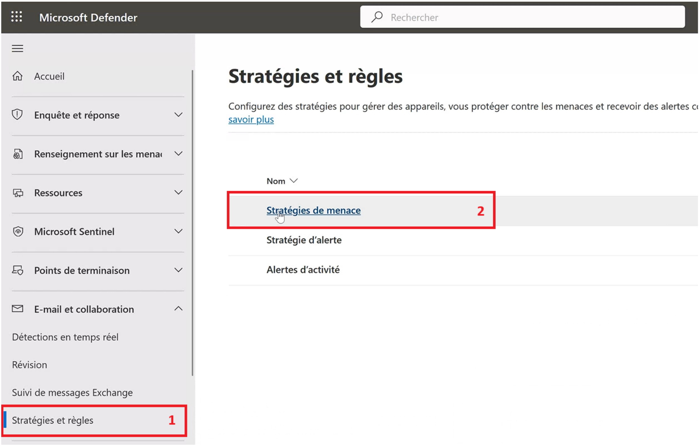
Task: Collapse the E-mail et collaboration section
Action: pyautogui.click(x=179, y=308)
